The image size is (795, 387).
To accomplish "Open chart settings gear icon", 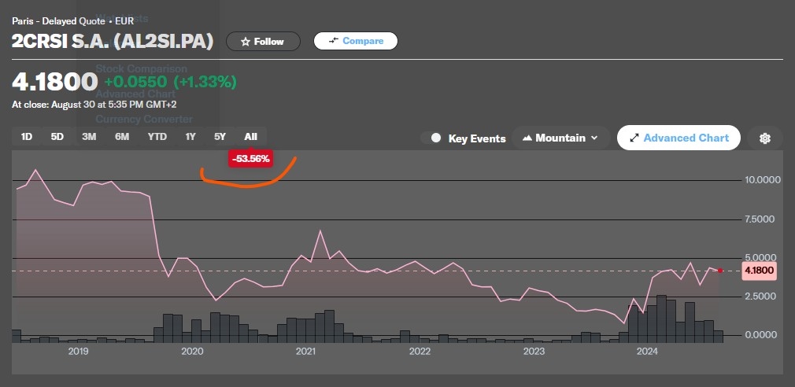I will 764,138.
